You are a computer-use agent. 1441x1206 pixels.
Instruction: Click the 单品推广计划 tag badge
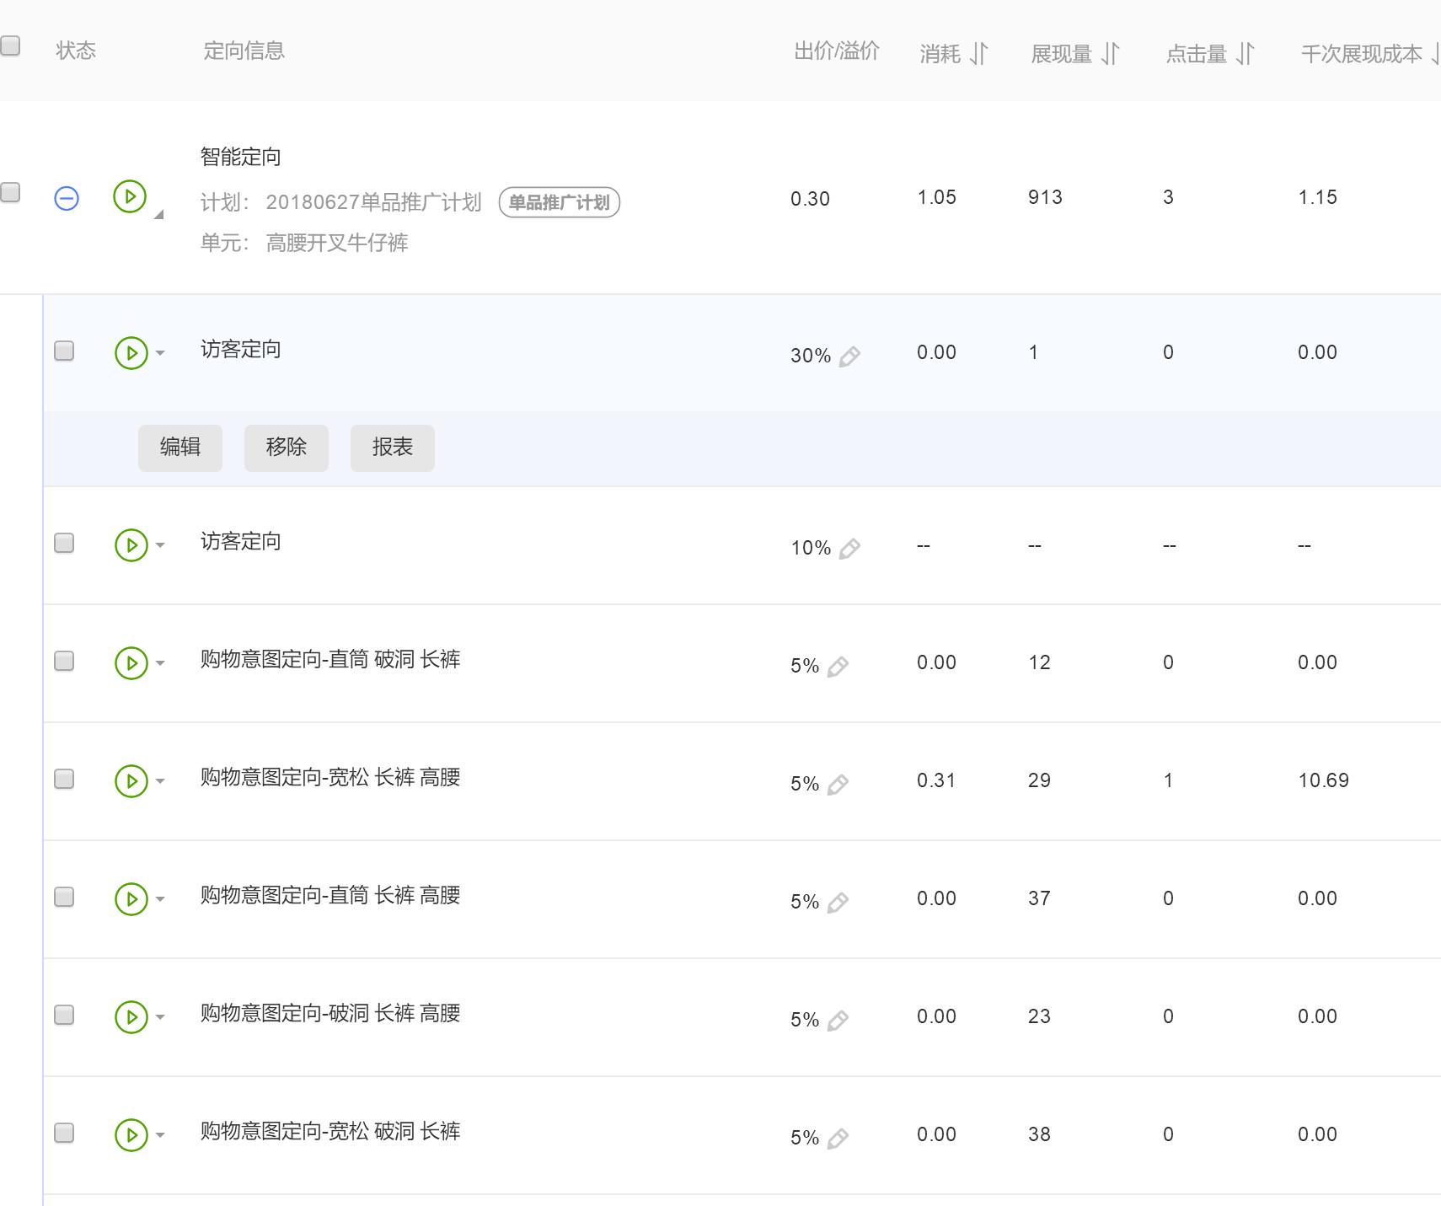(x=560, y=202)
